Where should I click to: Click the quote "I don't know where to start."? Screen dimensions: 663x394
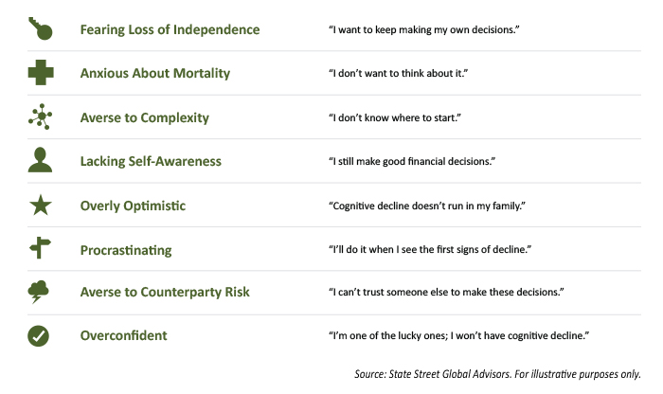pyautogui.click(x=395, y=117)
